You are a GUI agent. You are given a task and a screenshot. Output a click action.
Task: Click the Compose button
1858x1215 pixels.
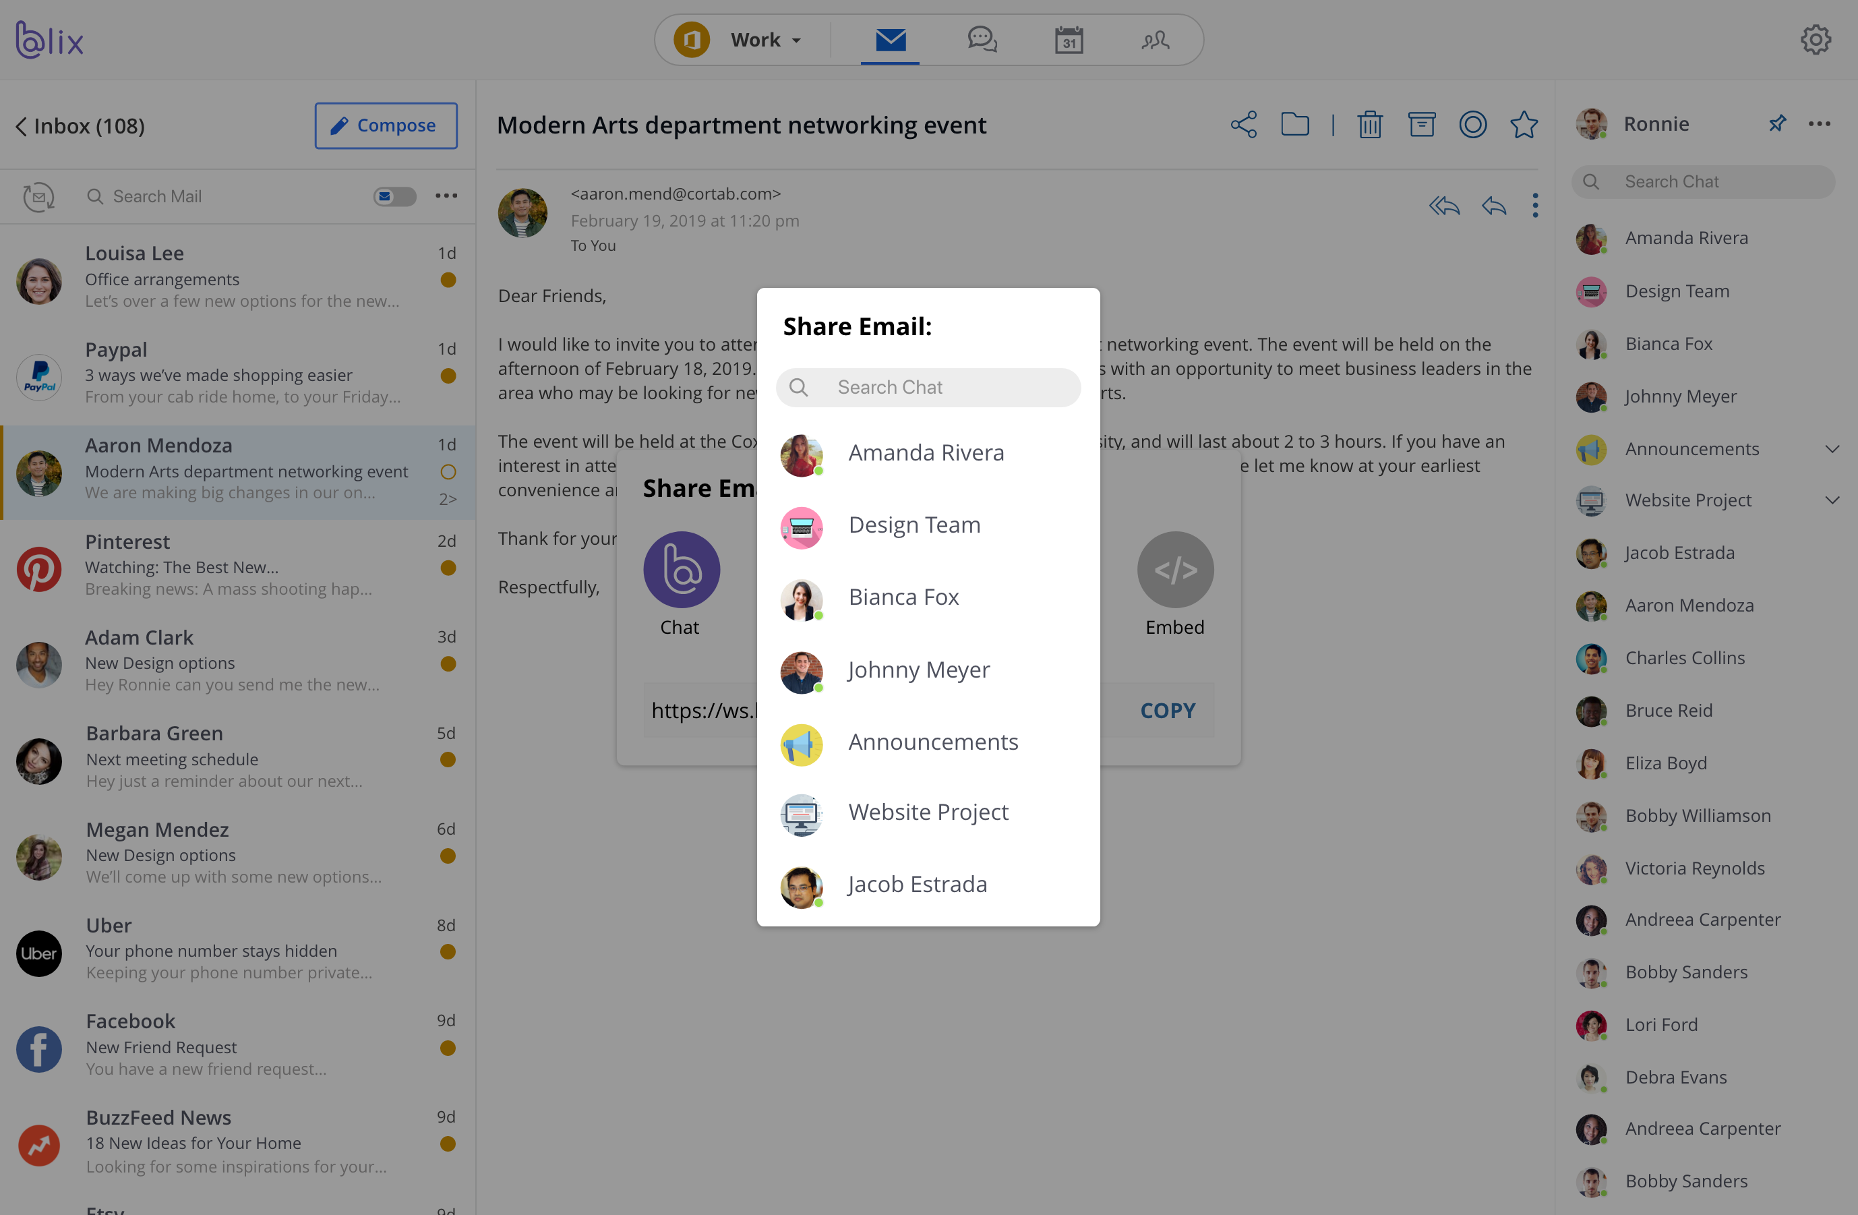[386, 125]
